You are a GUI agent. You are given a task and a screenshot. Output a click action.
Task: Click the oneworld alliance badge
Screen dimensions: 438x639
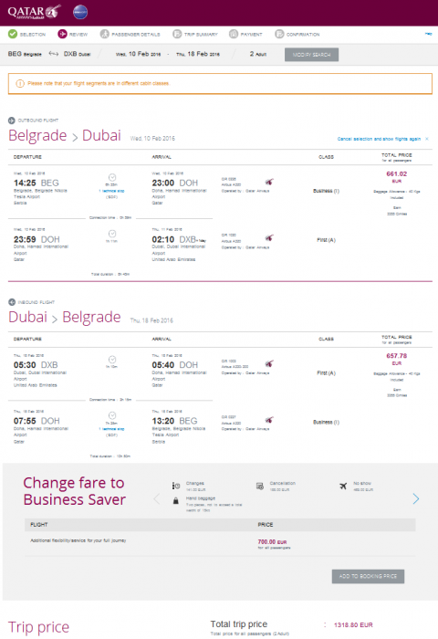coord(80,12)
